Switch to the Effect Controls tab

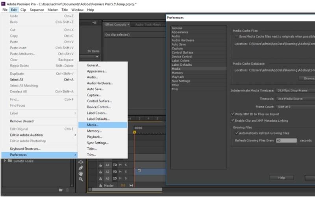tap(115, 24)
